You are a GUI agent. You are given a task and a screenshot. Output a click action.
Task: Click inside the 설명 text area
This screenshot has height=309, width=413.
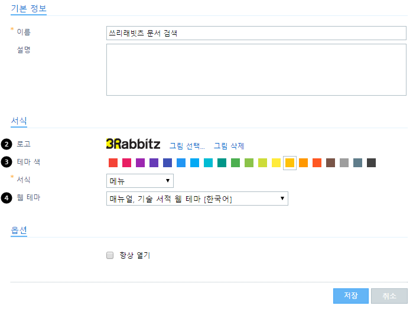coord(256,70)
